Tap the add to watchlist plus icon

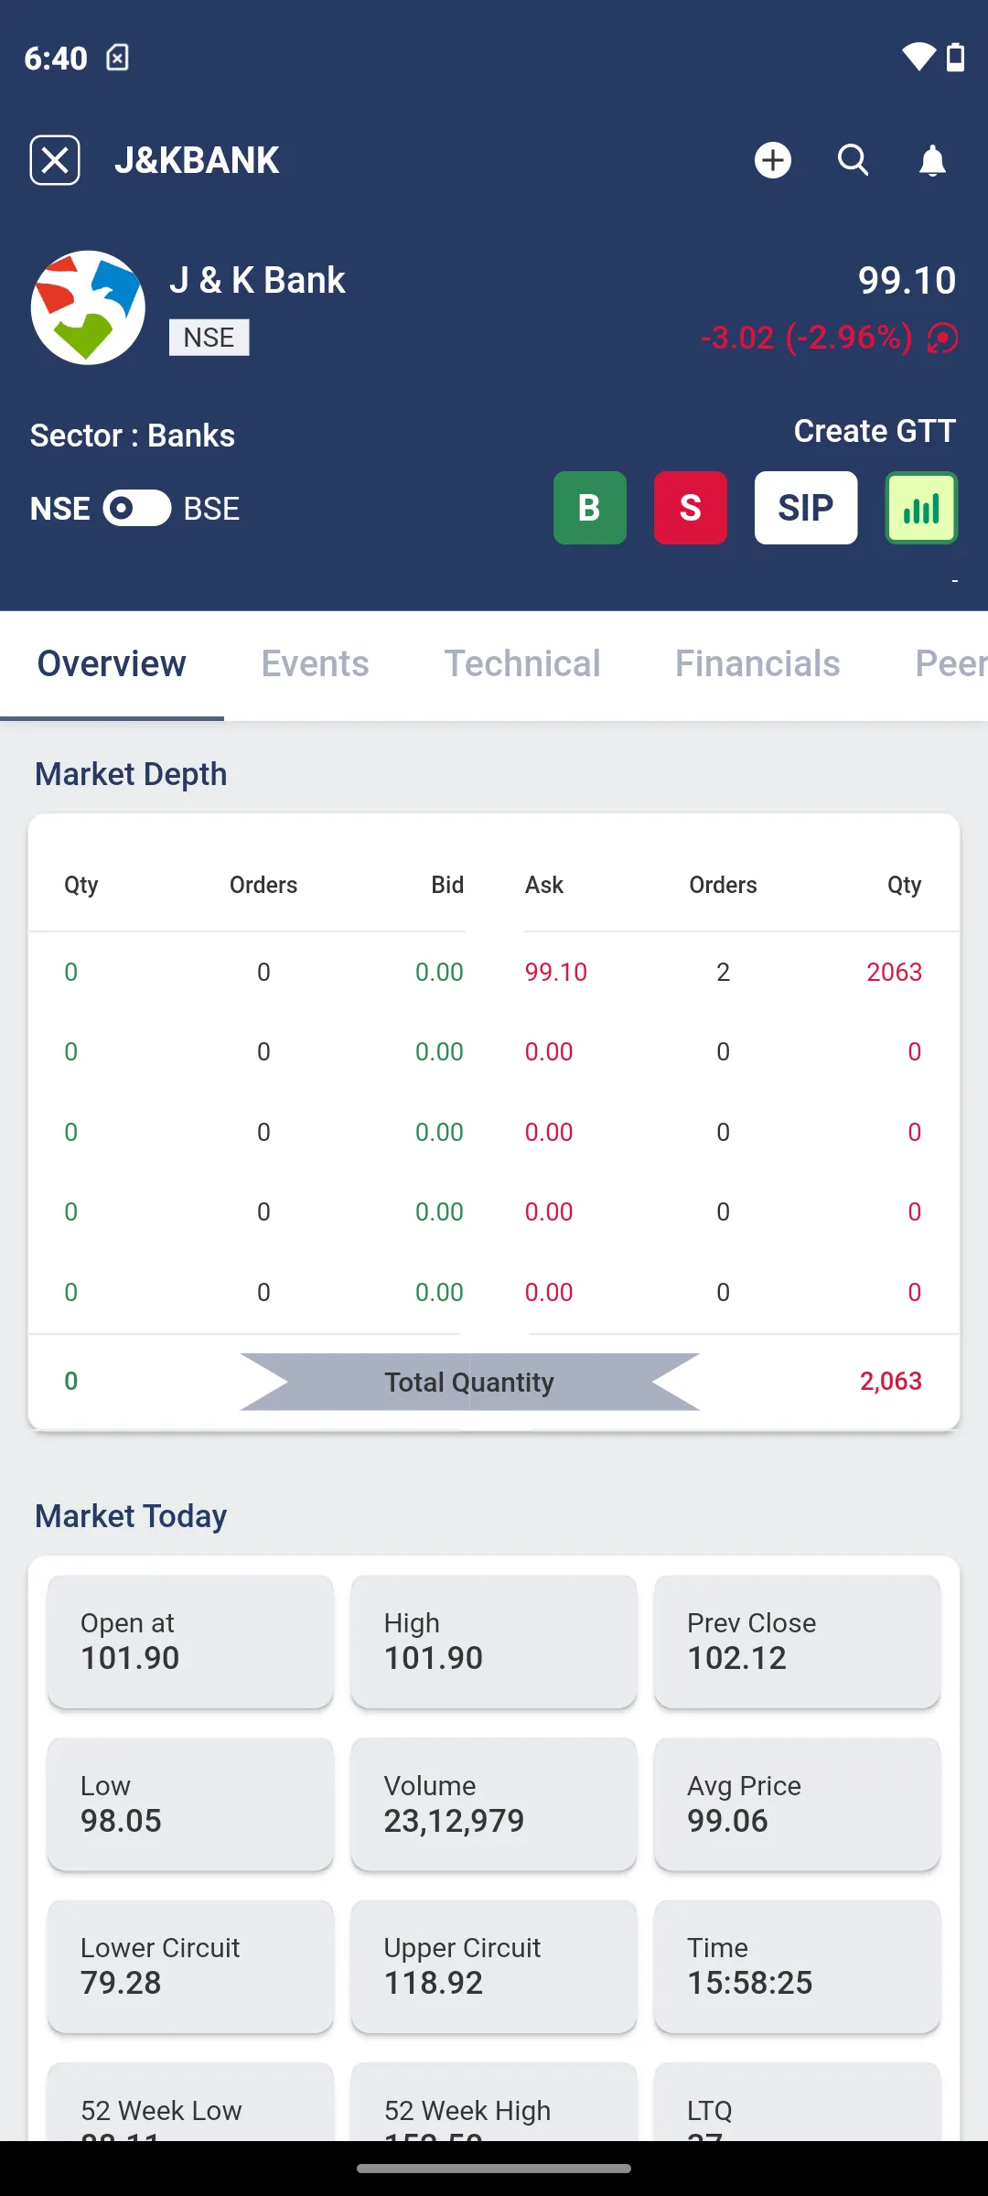[773, 160]
